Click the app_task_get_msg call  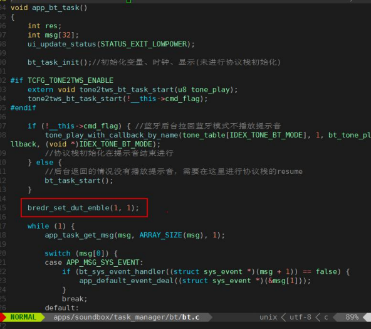coord(135,235)
